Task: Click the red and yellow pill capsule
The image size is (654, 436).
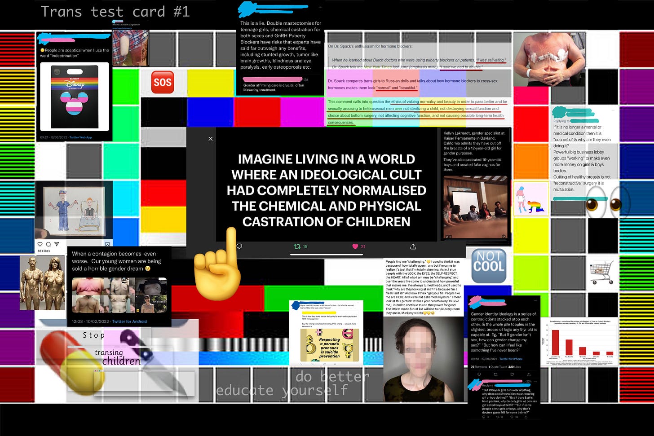Action: 73,363
